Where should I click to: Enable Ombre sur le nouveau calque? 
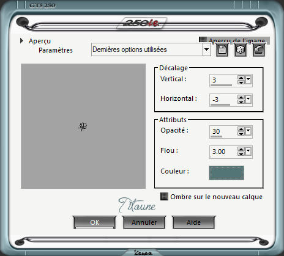[164, 197]
